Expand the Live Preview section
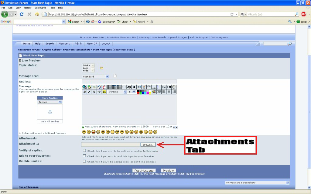311x194 pixels. click(x=20, y=61)
